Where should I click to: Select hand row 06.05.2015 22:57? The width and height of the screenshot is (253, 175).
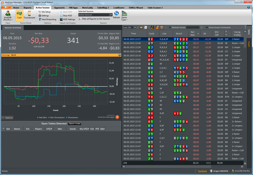pyautogui.click(x=183, y=39)
